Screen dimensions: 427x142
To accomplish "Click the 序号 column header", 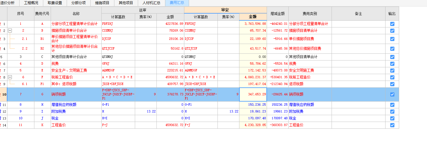I will [21, 14].
